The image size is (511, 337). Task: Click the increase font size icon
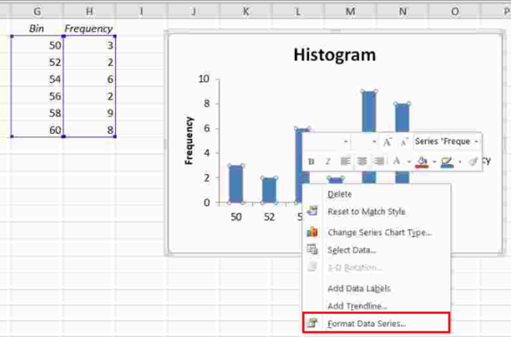click(x=387, y=142)
